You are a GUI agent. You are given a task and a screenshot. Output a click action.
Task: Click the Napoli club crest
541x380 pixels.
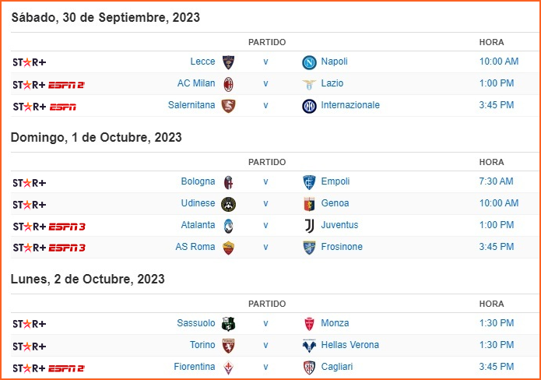point(309,62)
